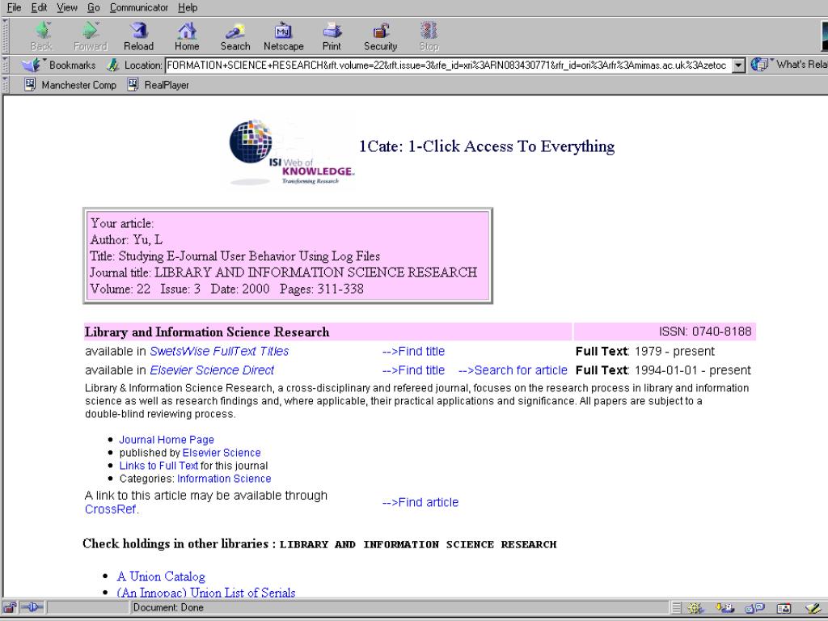Click inside the Location URL field
Screen dimensions: 828x621
(448, 65)
